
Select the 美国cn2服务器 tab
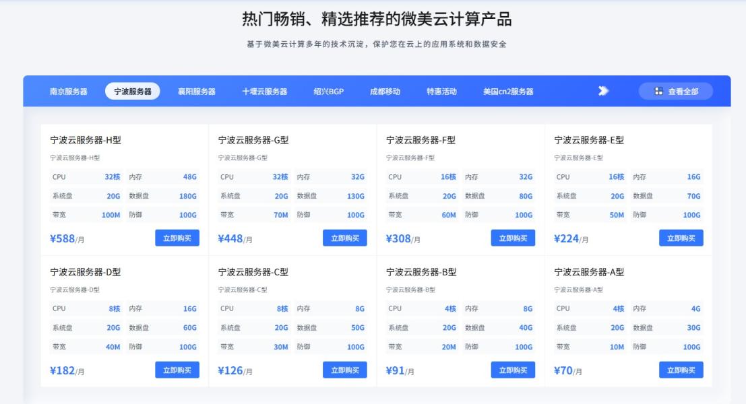pyautogui.click(x=508, y=92)
